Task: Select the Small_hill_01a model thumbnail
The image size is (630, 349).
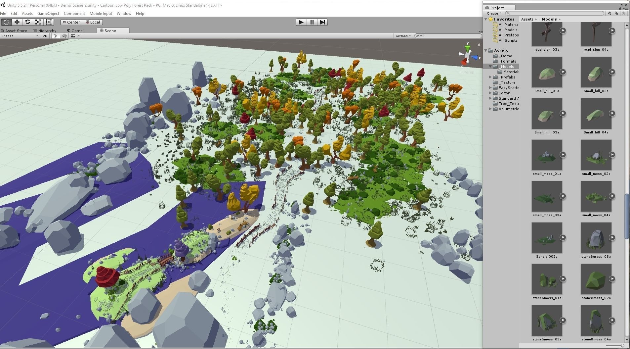Action: pyautogui.click(x=547, y=72)
